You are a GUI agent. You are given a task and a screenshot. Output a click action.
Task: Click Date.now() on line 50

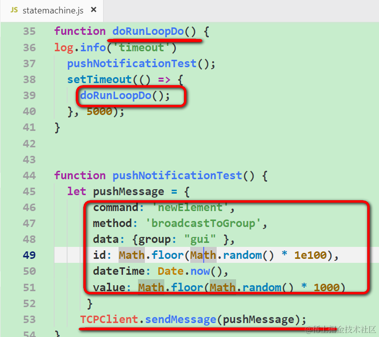point(190,271)
